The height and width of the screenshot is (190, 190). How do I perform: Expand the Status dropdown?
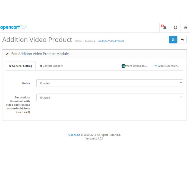pos(110,83)
